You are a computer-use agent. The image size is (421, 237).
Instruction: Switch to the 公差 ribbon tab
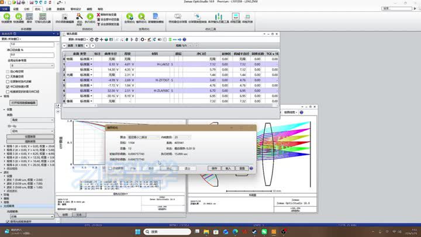[x=49, y=9]
